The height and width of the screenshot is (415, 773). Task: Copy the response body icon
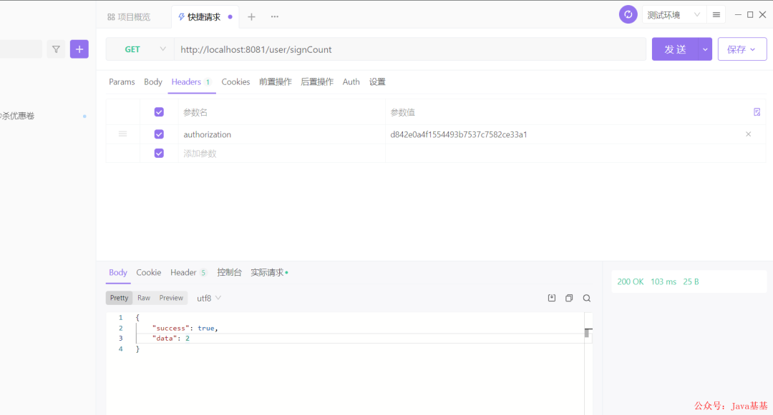pyautogui.click(x=569, y=298)
